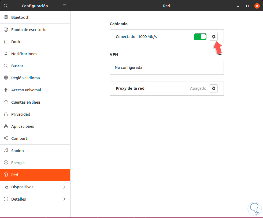Open the Notificaciones settings panel

pos(24,54)
